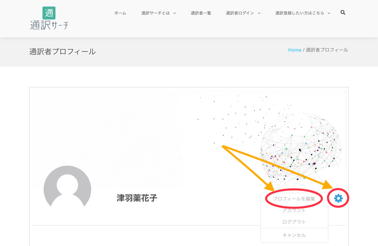Click the 通訳者ログイン navigation item
This screenshot has height=246, width=378.
[x=240, y=13]
